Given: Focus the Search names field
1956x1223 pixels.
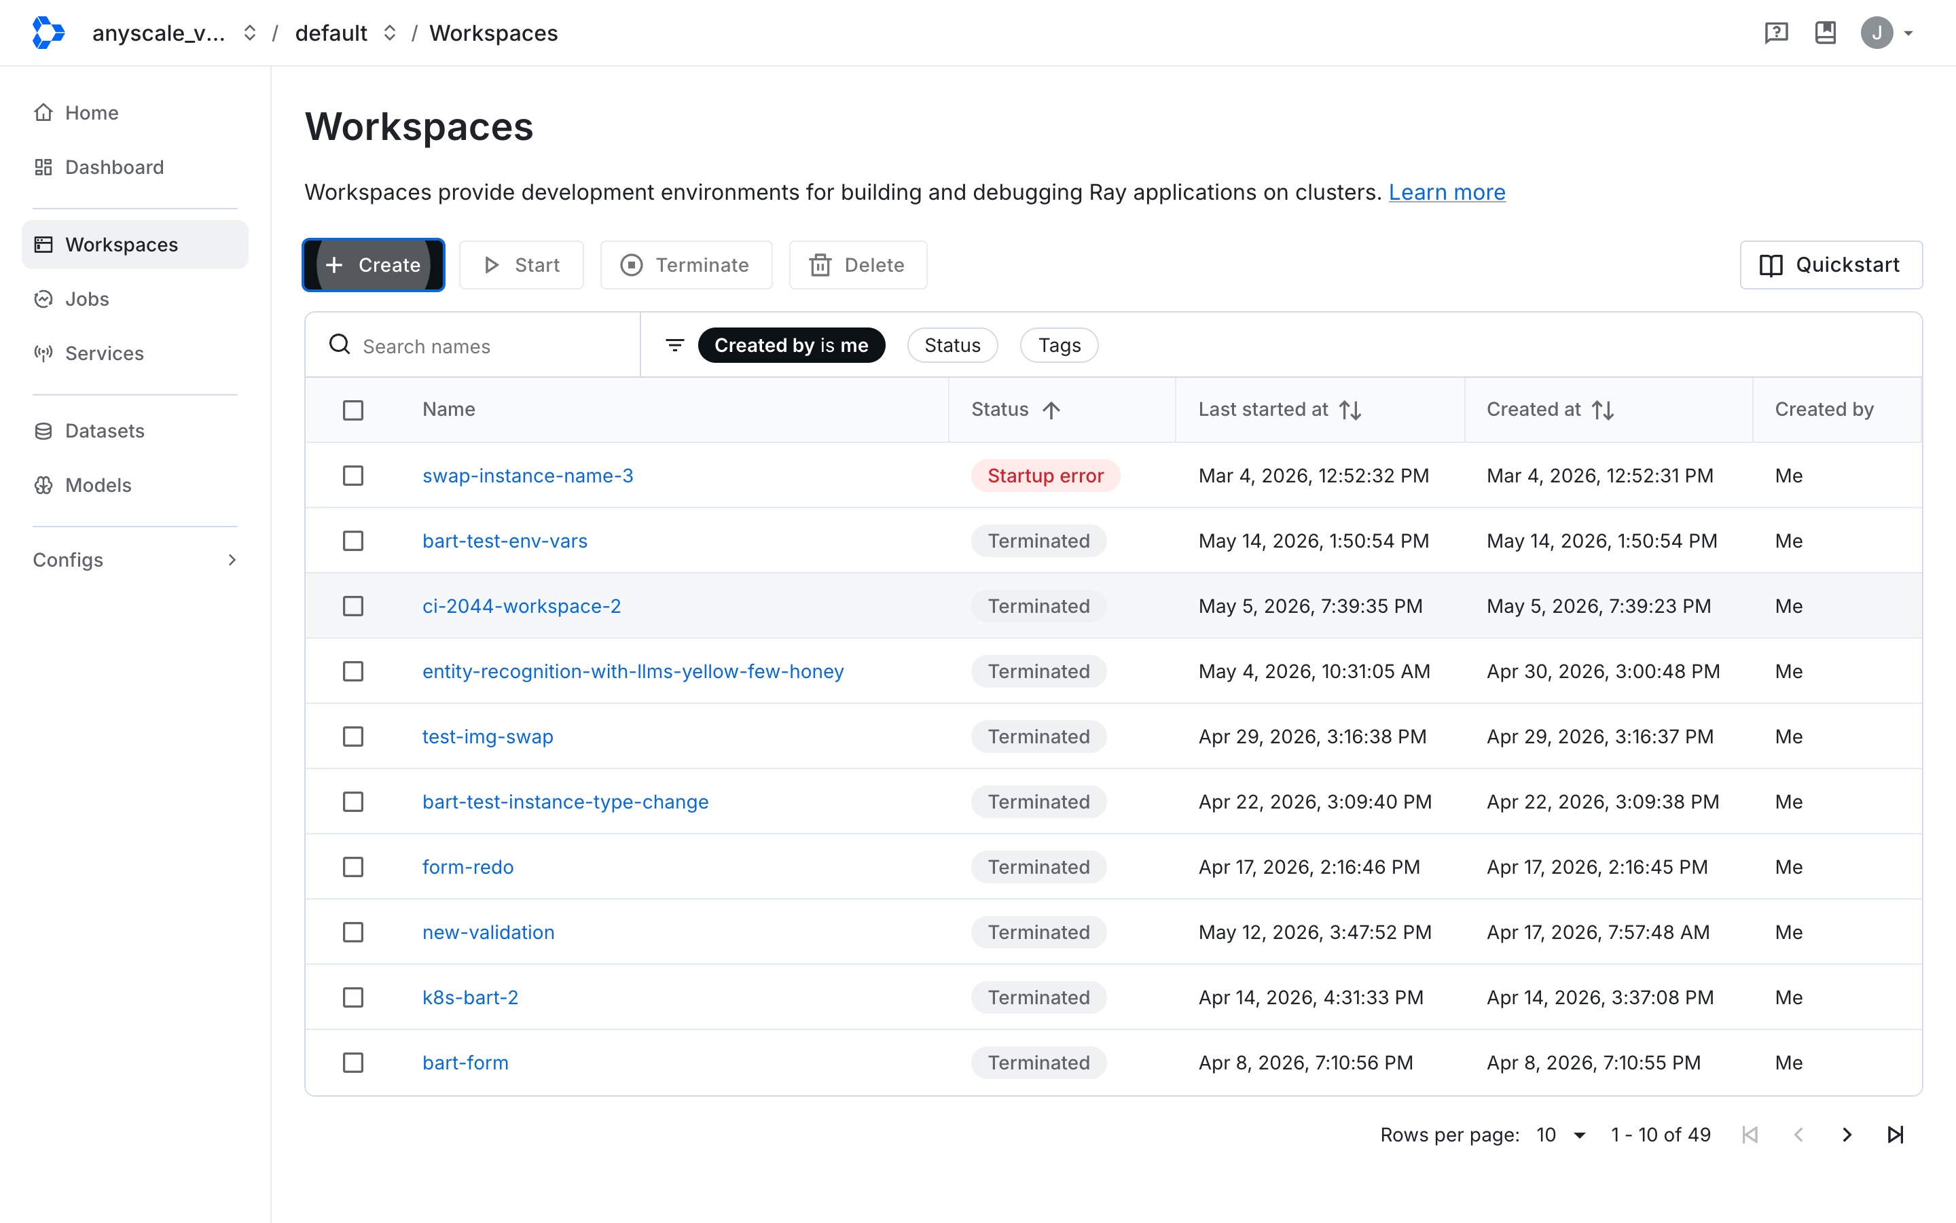Looking at the screenshot, I should (473, 345).
